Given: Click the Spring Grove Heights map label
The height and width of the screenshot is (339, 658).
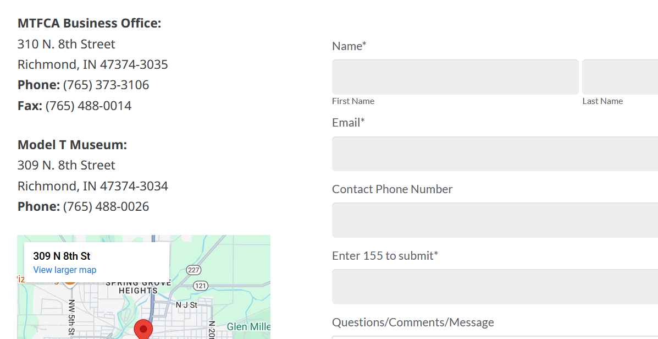Looking at the screenshot, I should pyautogui.click(x=138, y=287).
